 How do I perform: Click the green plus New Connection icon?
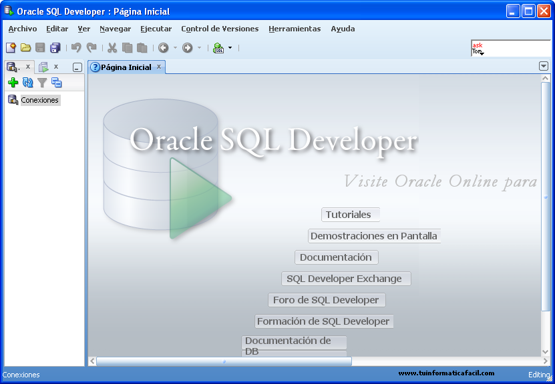click(x=13, y=83)
